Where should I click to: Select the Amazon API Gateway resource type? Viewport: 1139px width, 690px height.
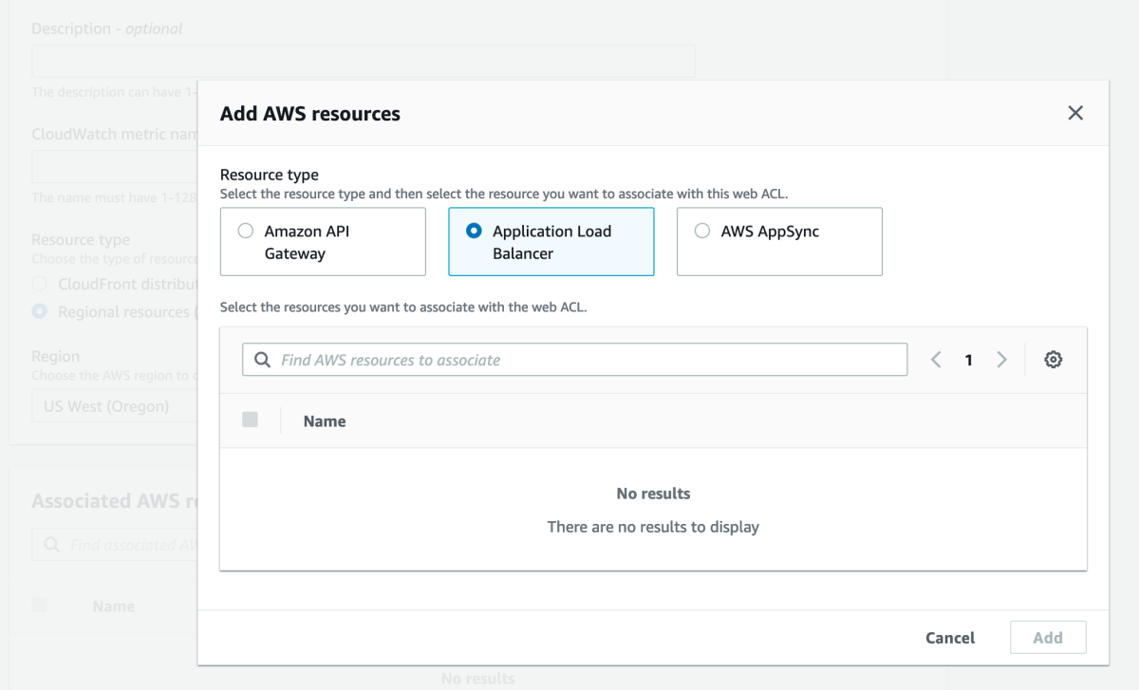246,230
